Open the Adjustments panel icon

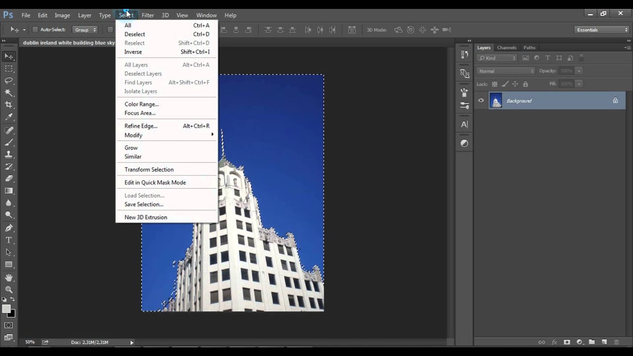click(x=464, y=143)
